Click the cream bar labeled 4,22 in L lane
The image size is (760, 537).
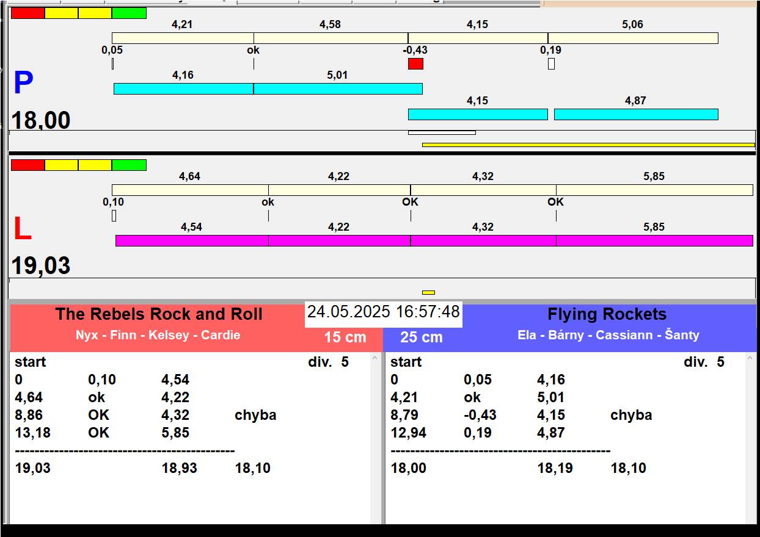(x=340, y=190)
